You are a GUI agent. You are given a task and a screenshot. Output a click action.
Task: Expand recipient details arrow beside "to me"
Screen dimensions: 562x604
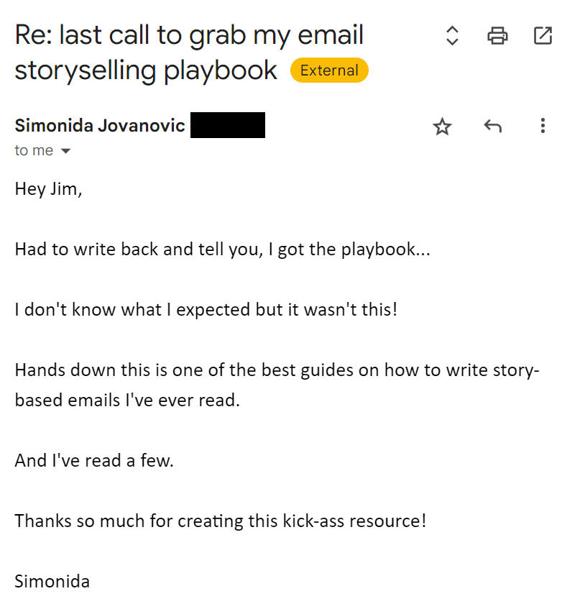coord(66,151)
